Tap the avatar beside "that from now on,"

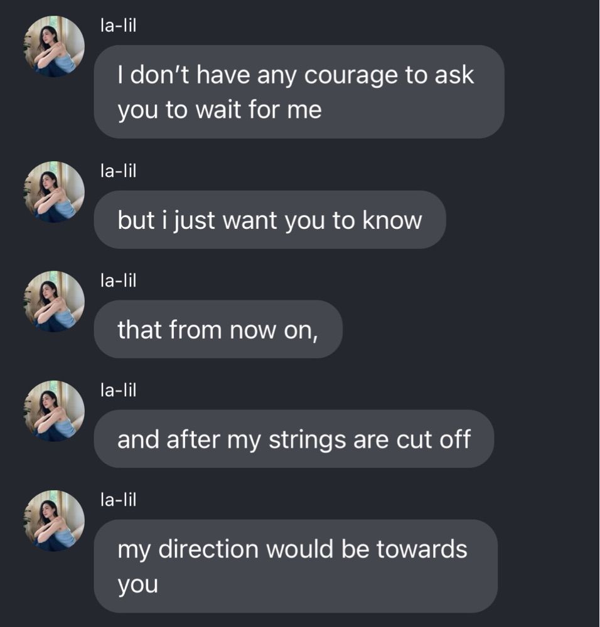point(54,301)
